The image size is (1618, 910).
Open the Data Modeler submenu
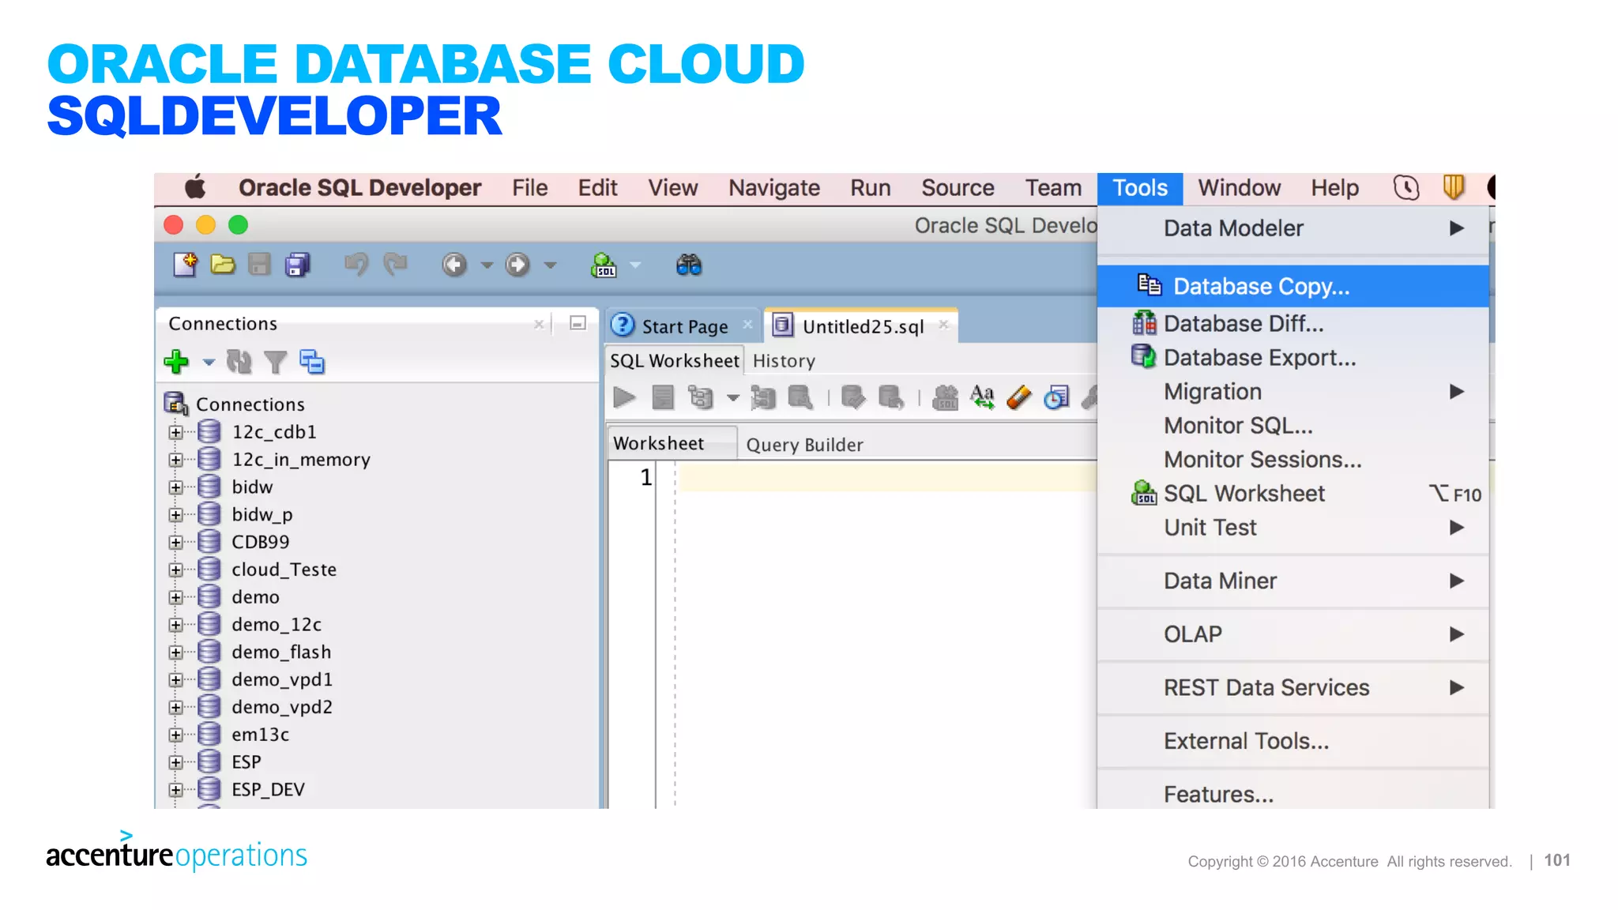(x=1293, y=228)
